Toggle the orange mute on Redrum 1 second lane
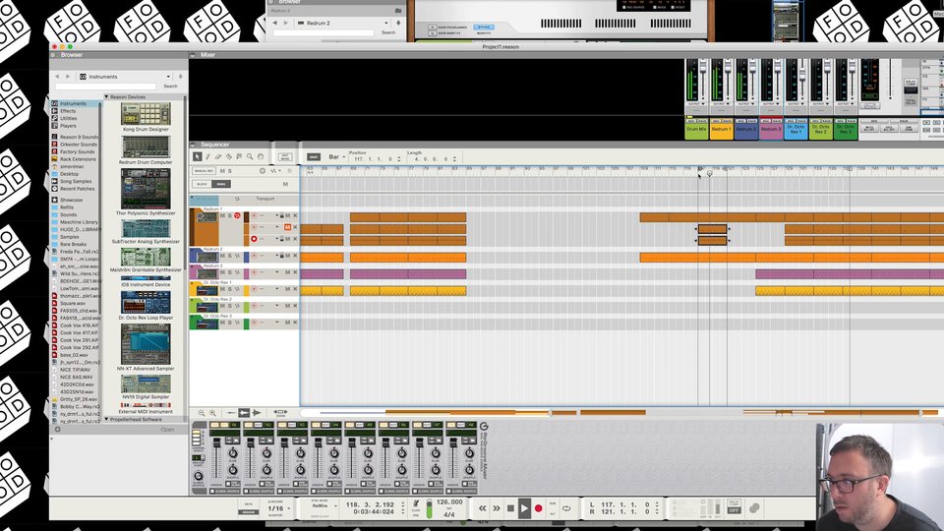Image resolution: width=944 pixels, height=531 pixels. [288, 227]
